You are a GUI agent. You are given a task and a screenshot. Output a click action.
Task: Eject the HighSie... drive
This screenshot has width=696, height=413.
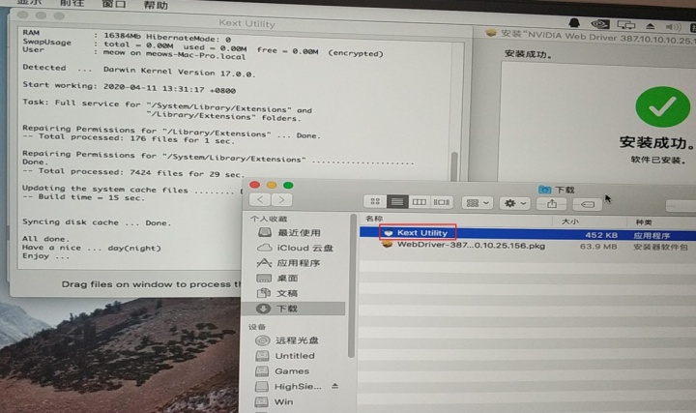point(335,386)
